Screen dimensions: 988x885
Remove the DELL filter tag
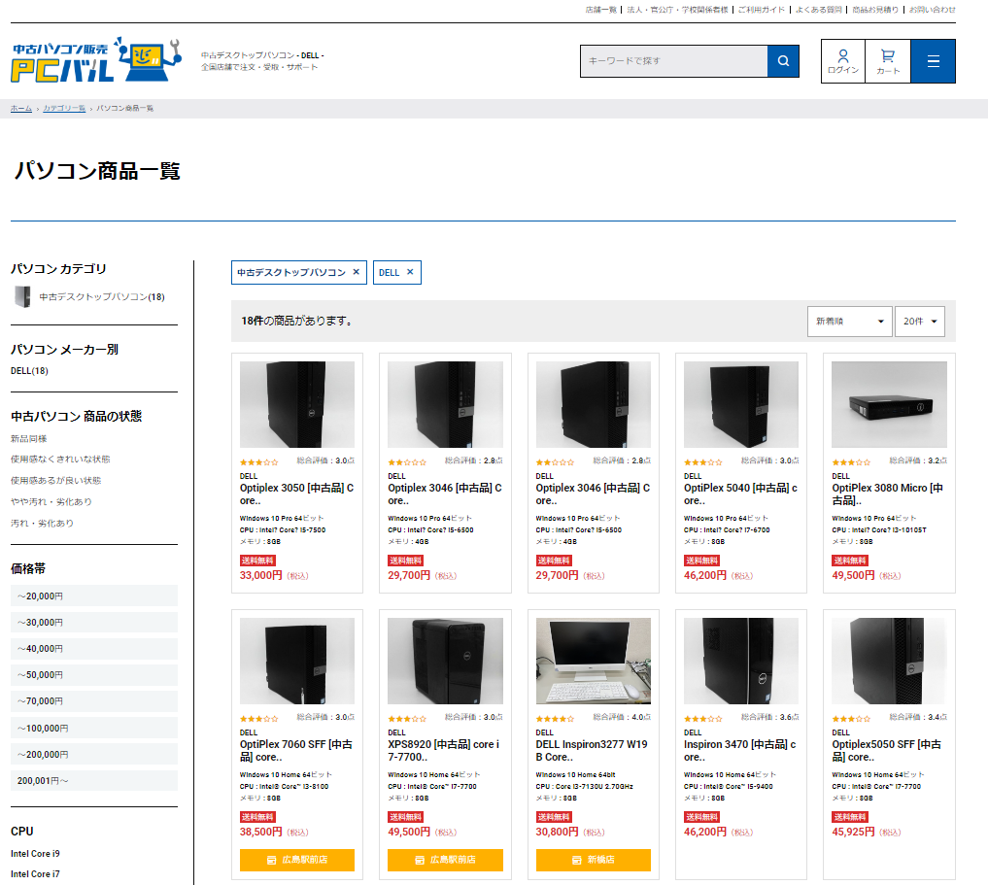click(x=410, y=272)
